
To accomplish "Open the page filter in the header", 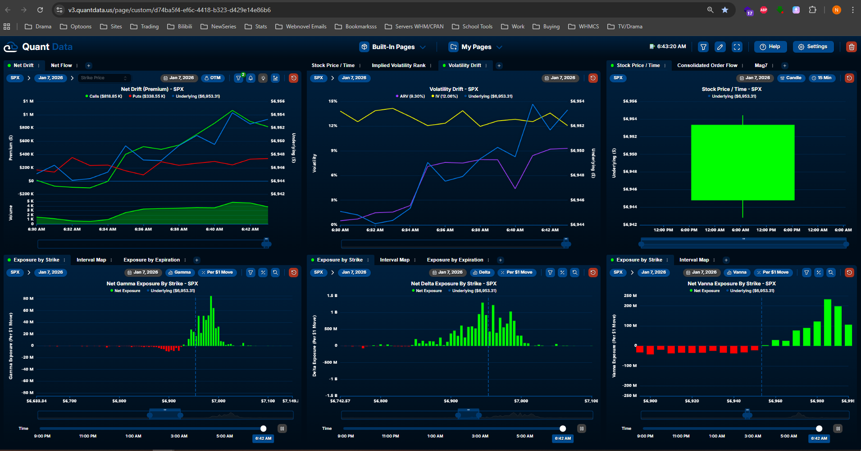I will (x=703, y=47).
